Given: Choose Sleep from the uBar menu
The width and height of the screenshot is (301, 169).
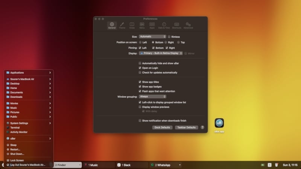Looking at the screenshot, I should pos(29,145).
